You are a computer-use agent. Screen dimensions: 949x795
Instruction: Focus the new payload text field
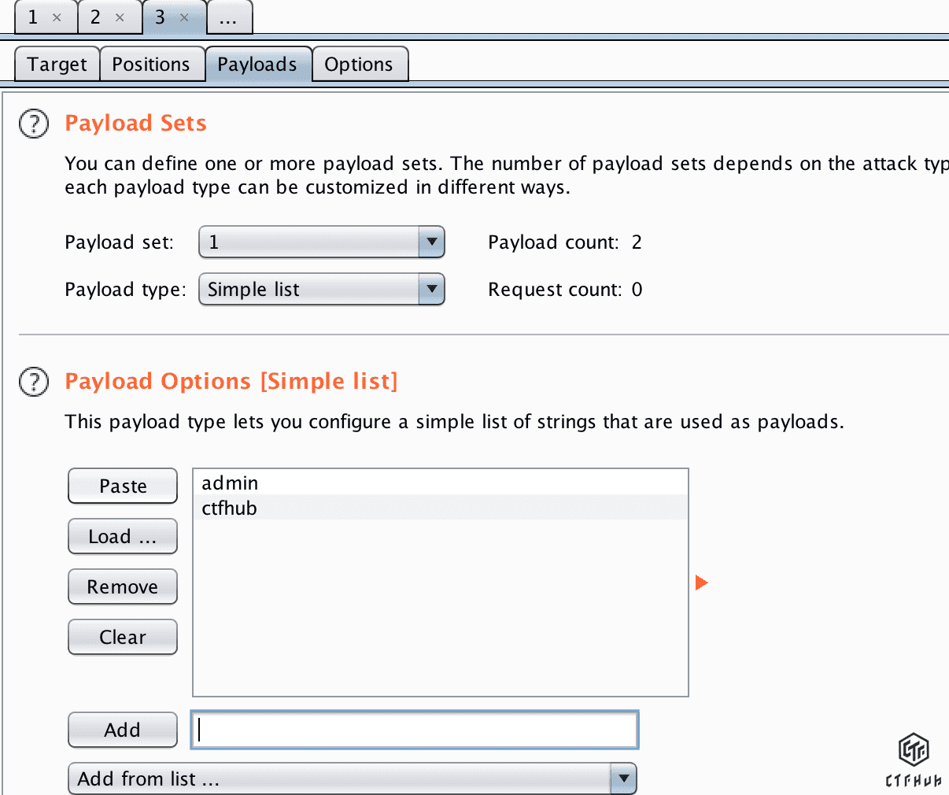[415, 730]
